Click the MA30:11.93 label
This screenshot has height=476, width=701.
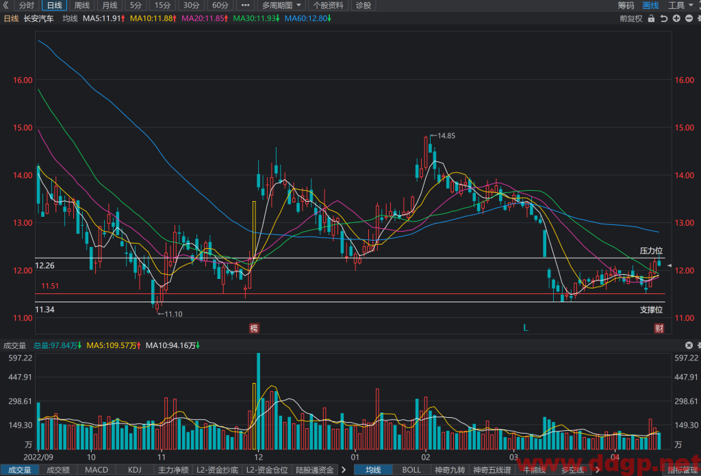point(256,18)
